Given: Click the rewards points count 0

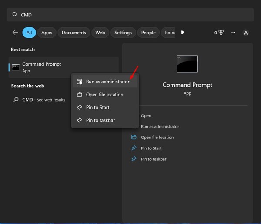Looking at the screenshot, I should 216,33.
